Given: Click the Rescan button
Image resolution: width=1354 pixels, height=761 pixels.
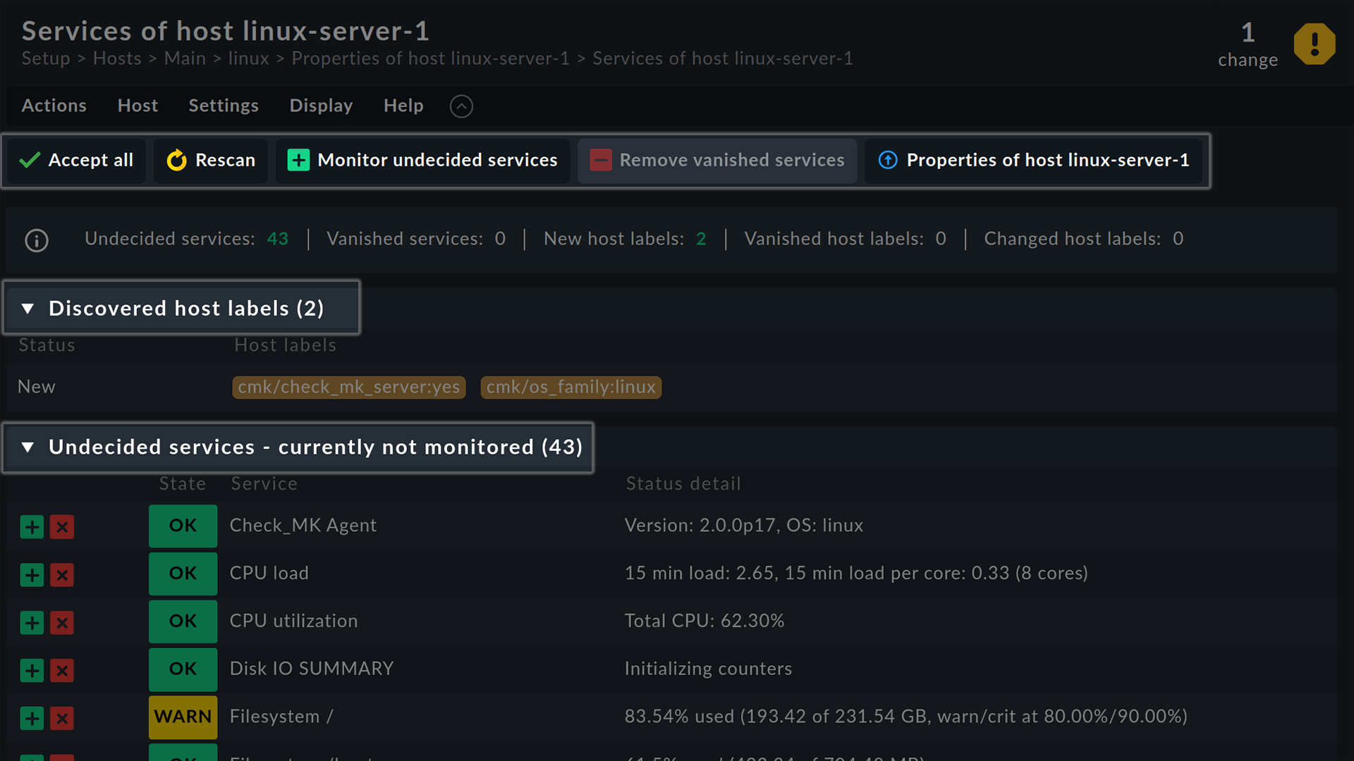Looking at the screenshot, I should point(211,161).
